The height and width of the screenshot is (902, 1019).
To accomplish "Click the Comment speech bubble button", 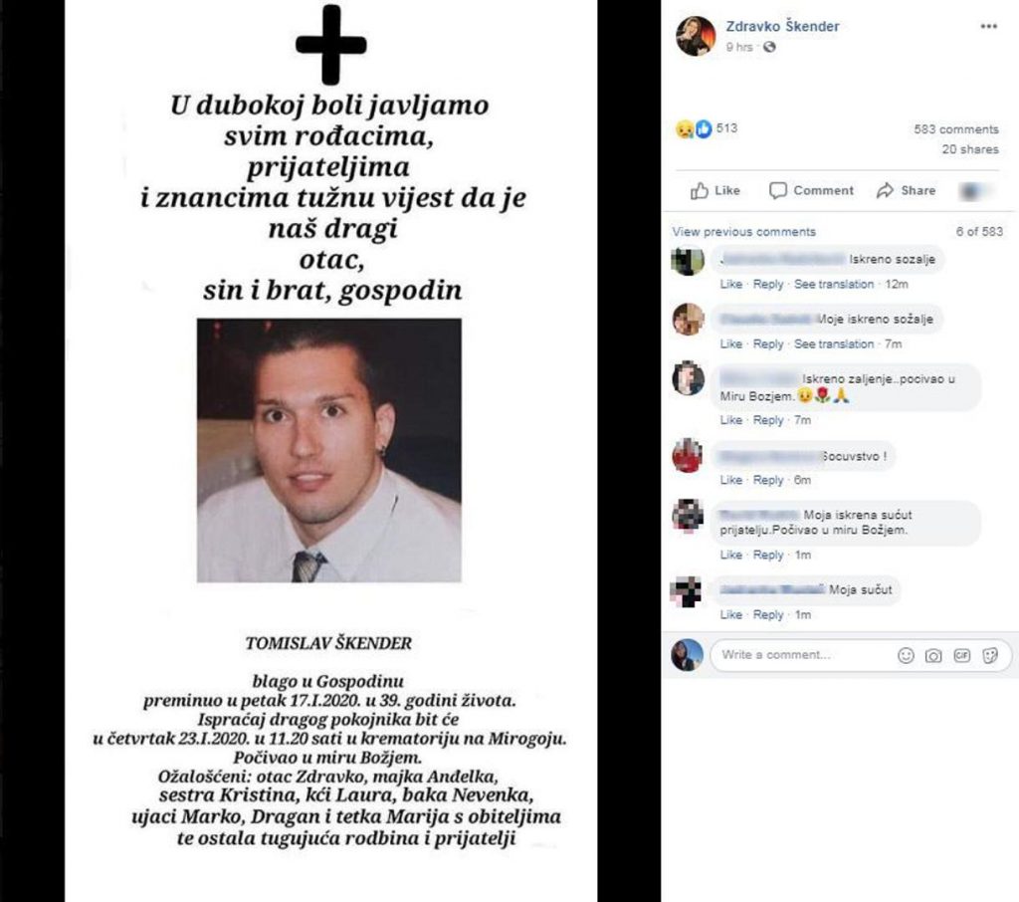I will point(811,190).
